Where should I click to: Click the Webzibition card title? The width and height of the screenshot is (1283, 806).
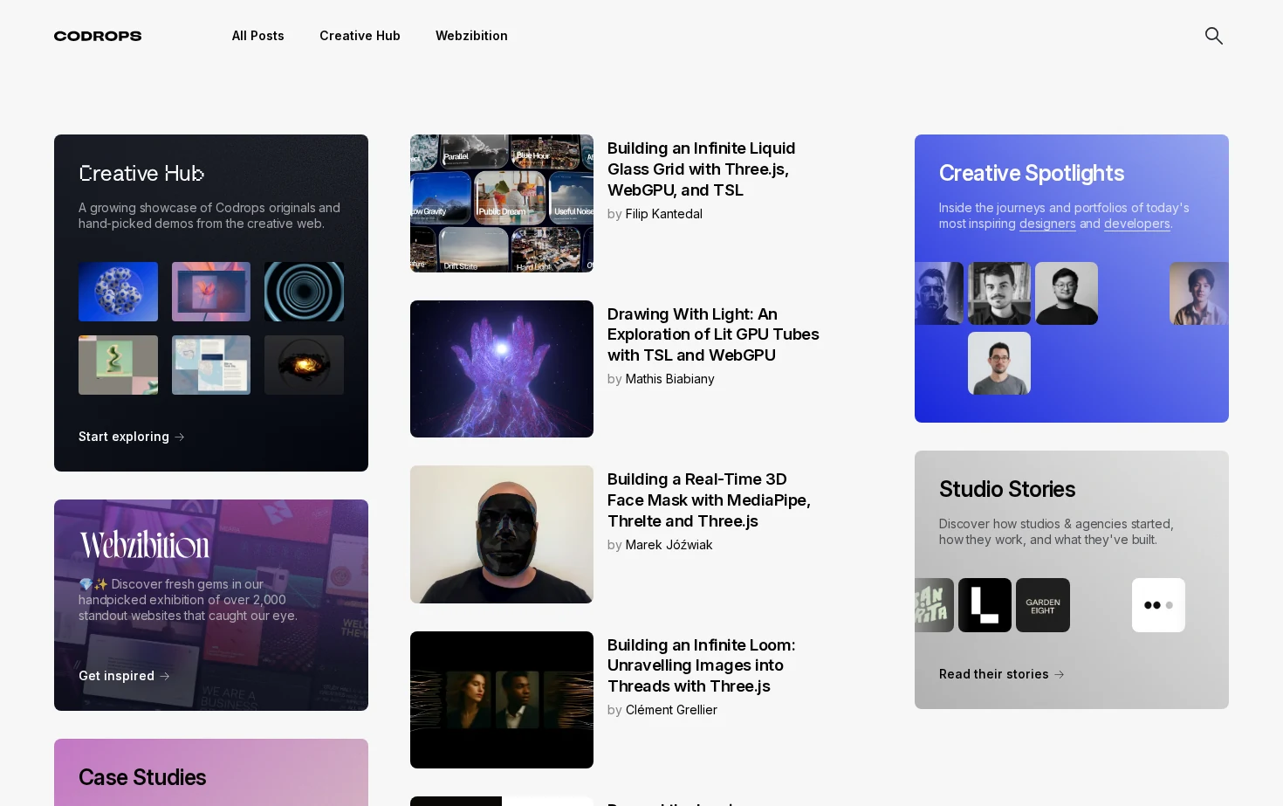pyautogui.click(x=144, y=545)
